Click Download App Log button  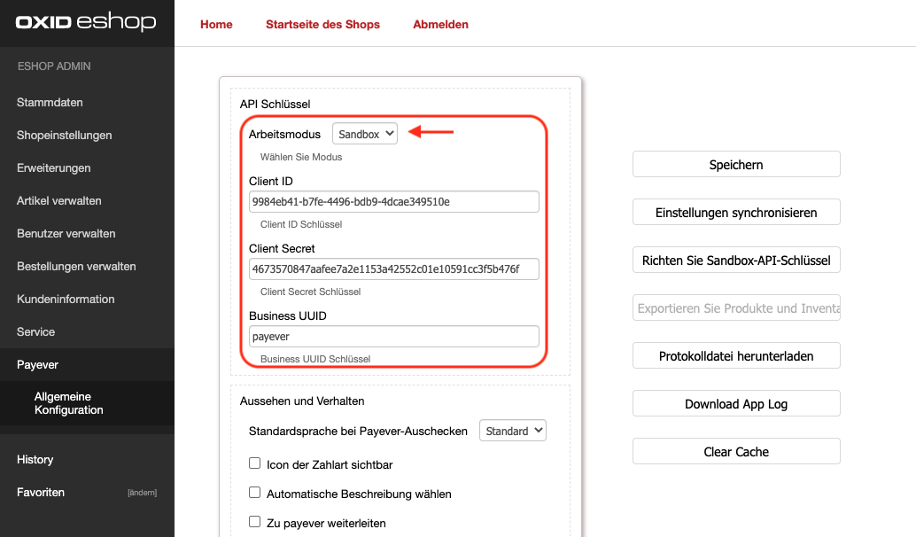point(736,404)
